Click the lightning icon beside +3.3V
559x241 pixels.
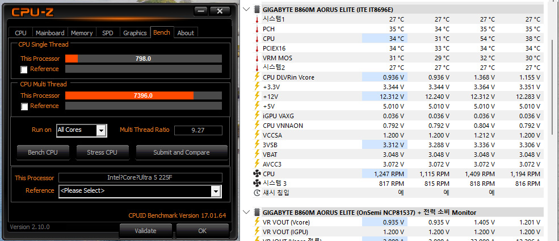point(257,87)
